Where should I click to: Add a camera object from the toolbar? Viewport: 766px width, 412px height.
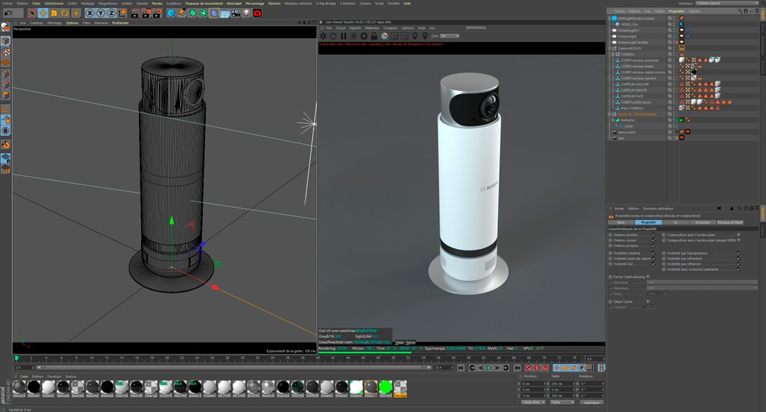235,13
